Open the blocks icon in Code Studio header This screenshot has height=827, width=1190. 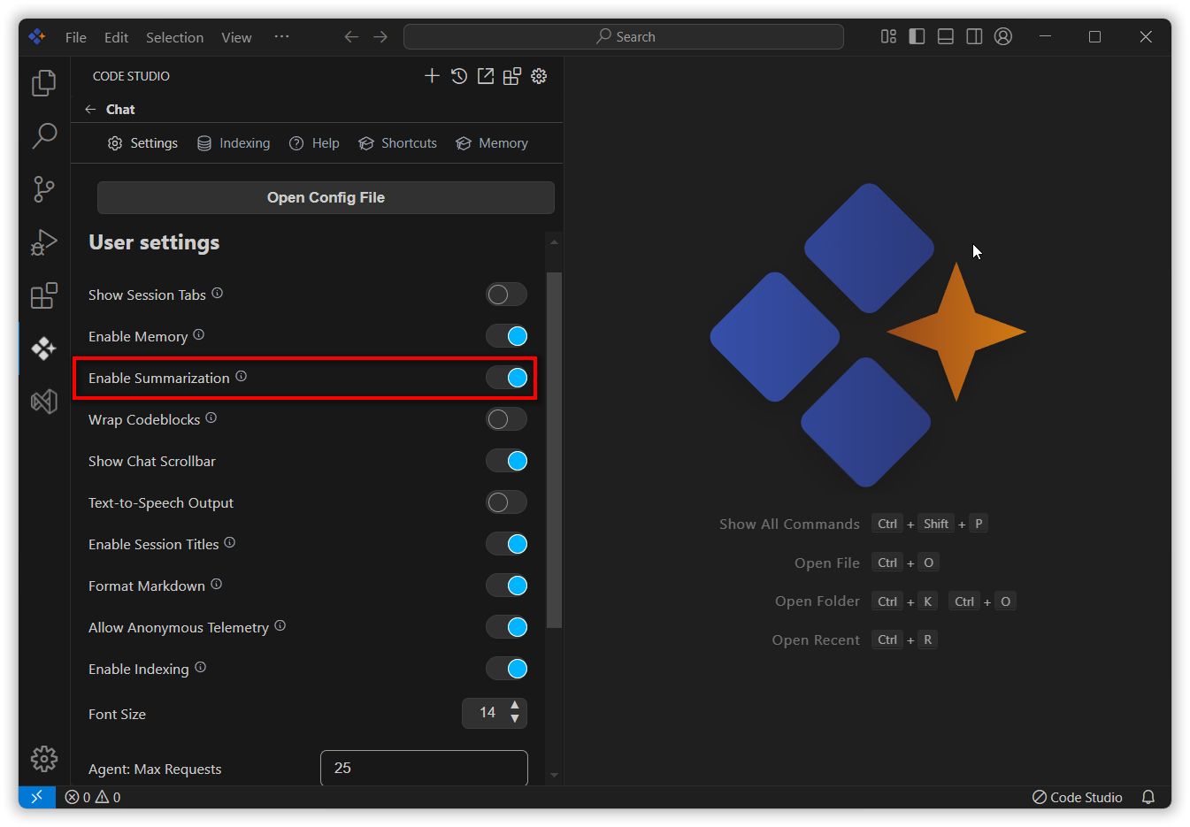point(512,76)
